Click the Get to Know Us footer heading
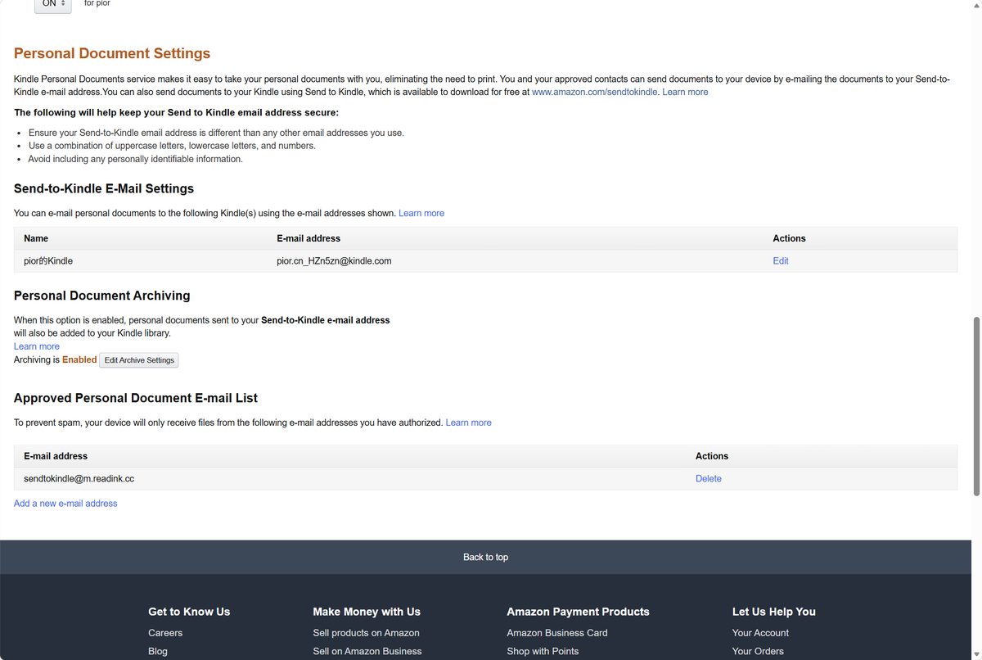This screenshot has width=982, height=660. tap(189, 612)
